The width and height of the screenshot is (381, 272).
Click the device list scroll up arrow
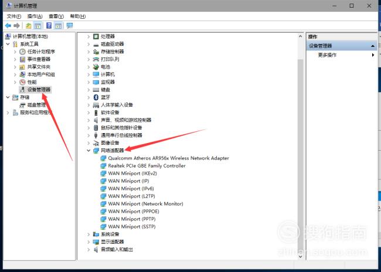pyautogui.click(x=300, y=36)
